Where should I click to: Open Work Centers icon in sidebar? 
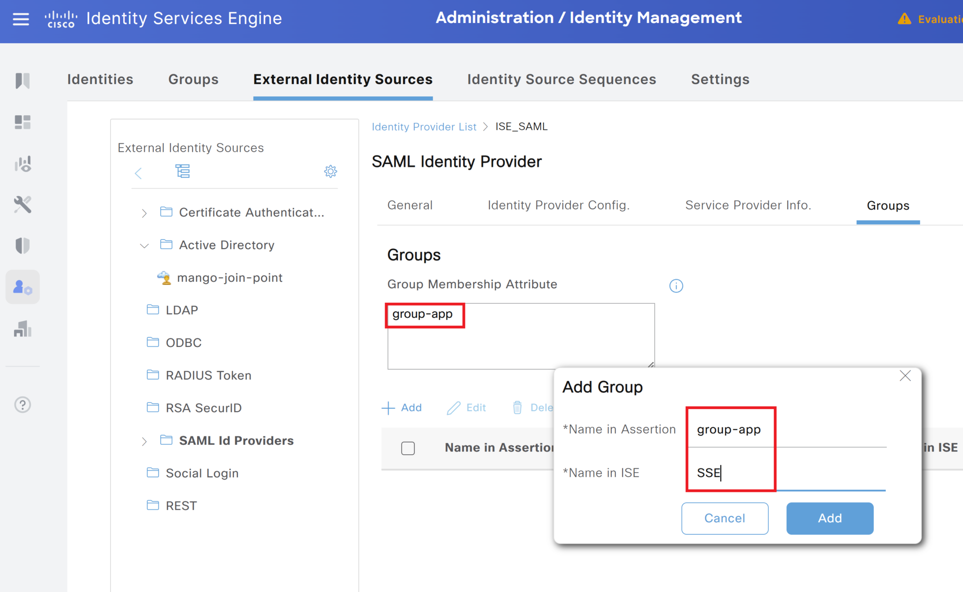pos(22,329)
